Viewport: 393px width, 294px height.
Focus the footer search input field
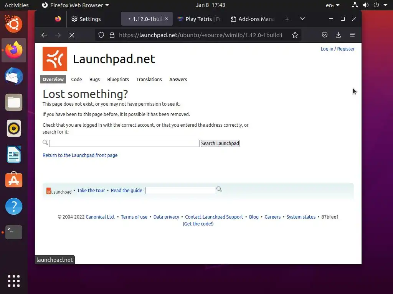coord(180,191)
